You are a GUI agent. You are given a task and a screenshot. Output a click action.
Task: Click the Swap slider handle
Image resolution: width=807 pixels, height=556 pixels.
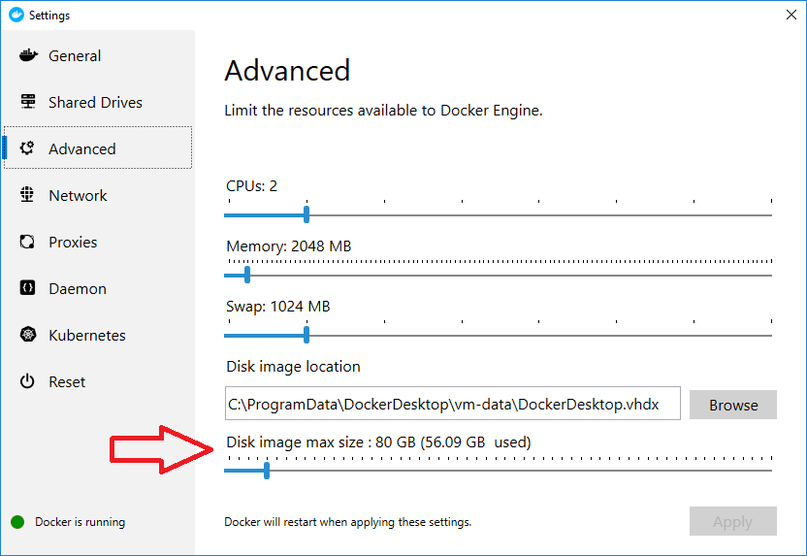(307, 335)
